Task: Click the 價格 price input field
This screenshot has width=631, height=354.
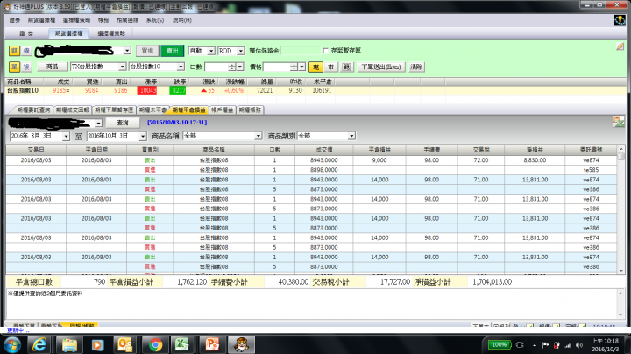Action: point(277,67)
